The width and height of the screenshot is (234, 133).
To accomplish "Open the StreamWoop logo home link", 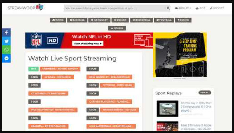I will tap(25, 8).
